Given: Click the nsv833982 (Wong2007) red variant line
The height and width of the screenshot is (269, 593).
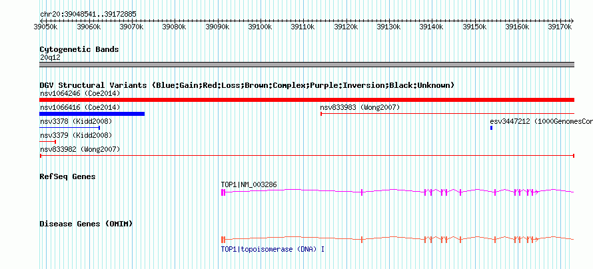Looking at the screenshot, I should click(307, 156).
